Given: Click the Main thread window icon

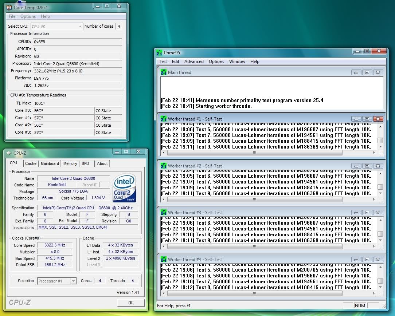Looking at the screenshot, I should click(164, 72).
